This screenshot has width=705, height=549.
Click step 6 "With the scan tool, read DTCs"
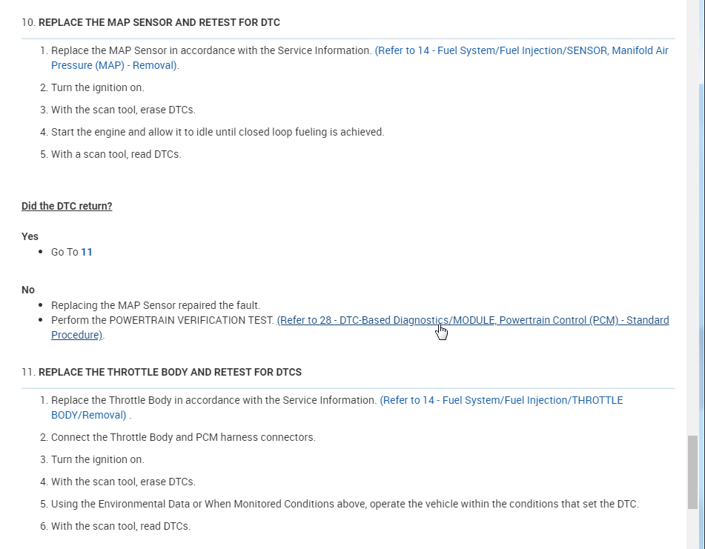120,526
